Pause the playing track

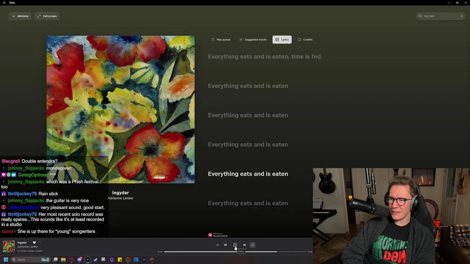coord(235,245)
